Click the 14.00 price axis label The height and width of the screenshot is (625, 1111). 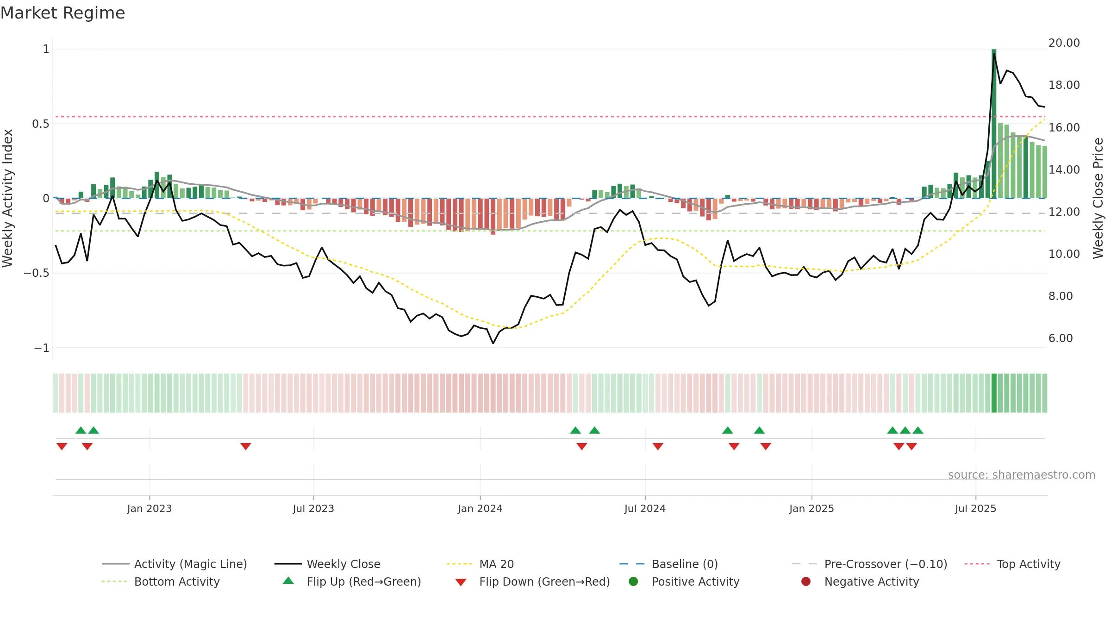(x=1064, y=169)
